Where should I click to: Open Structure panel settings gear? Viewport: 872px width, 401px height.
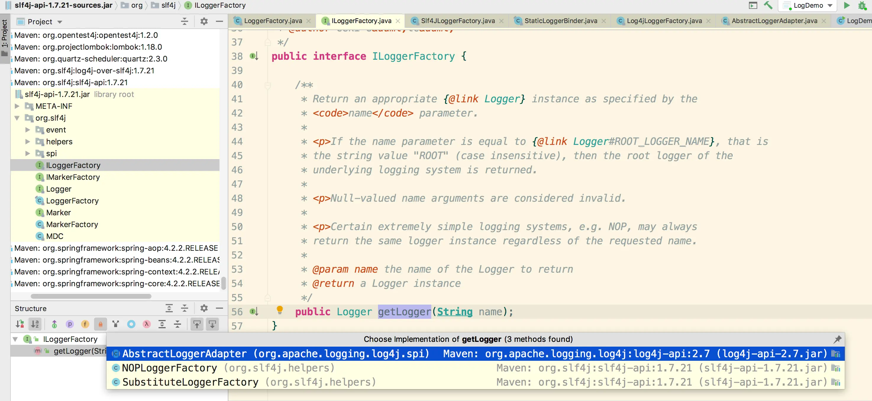[x=204, y=308]
